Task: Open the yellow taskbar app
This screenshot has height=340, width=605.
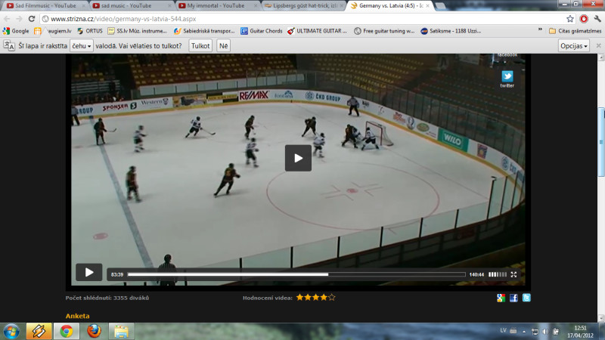Action: (x=39, y=331)
